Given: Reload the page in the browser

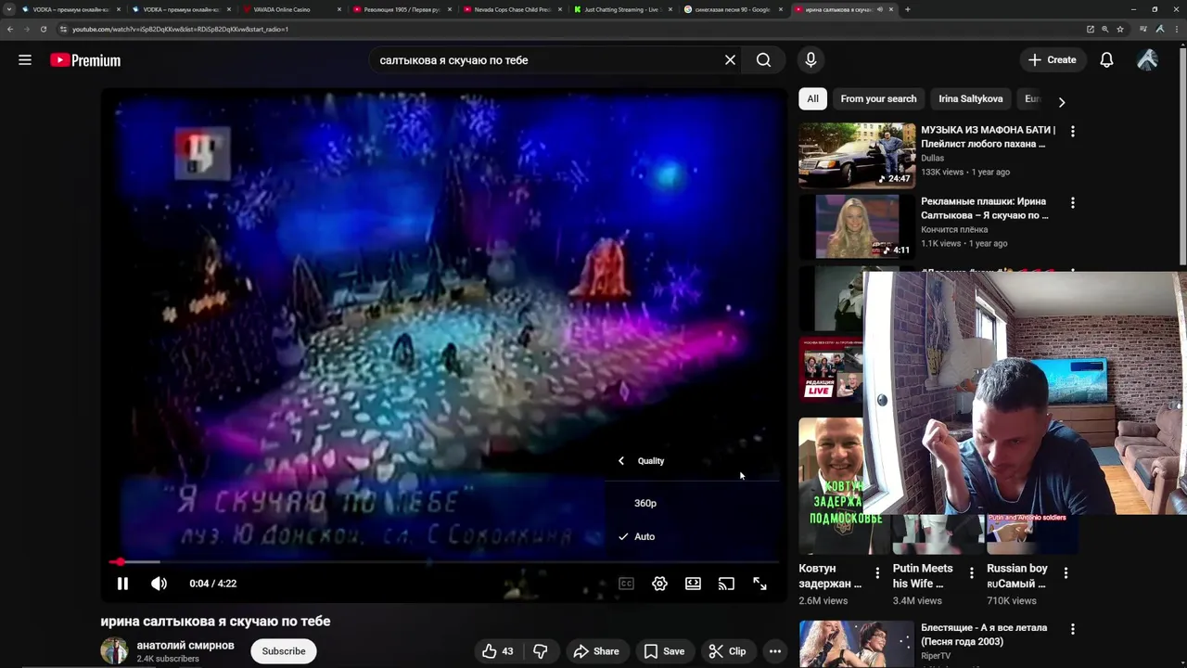Looking at the screenshot, I should 43,29.
